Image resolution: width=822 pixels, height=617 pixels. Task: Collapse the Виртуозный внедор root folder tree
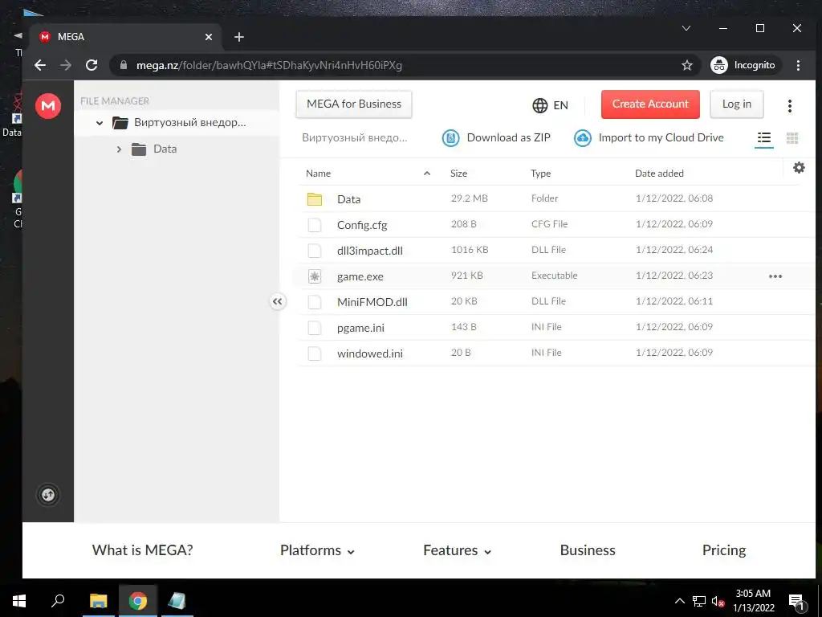click(x=99, y=123)
